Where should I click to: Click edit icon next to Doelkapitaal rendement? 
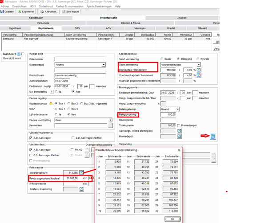coord(198,70)
